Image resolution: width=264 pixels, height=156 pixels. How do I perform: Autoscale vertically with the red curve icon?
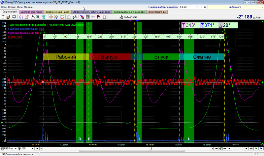[x=27, y=17]
